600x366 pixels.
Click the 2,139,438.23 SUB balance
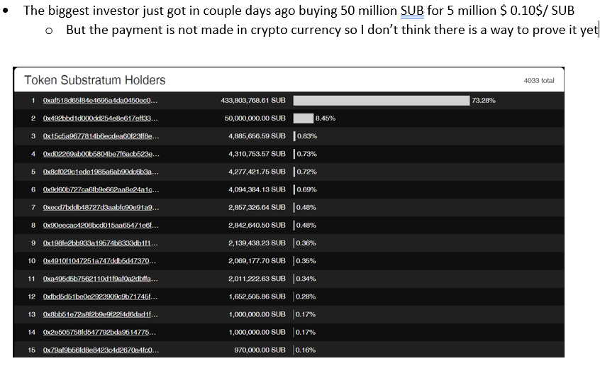[257, 243]
